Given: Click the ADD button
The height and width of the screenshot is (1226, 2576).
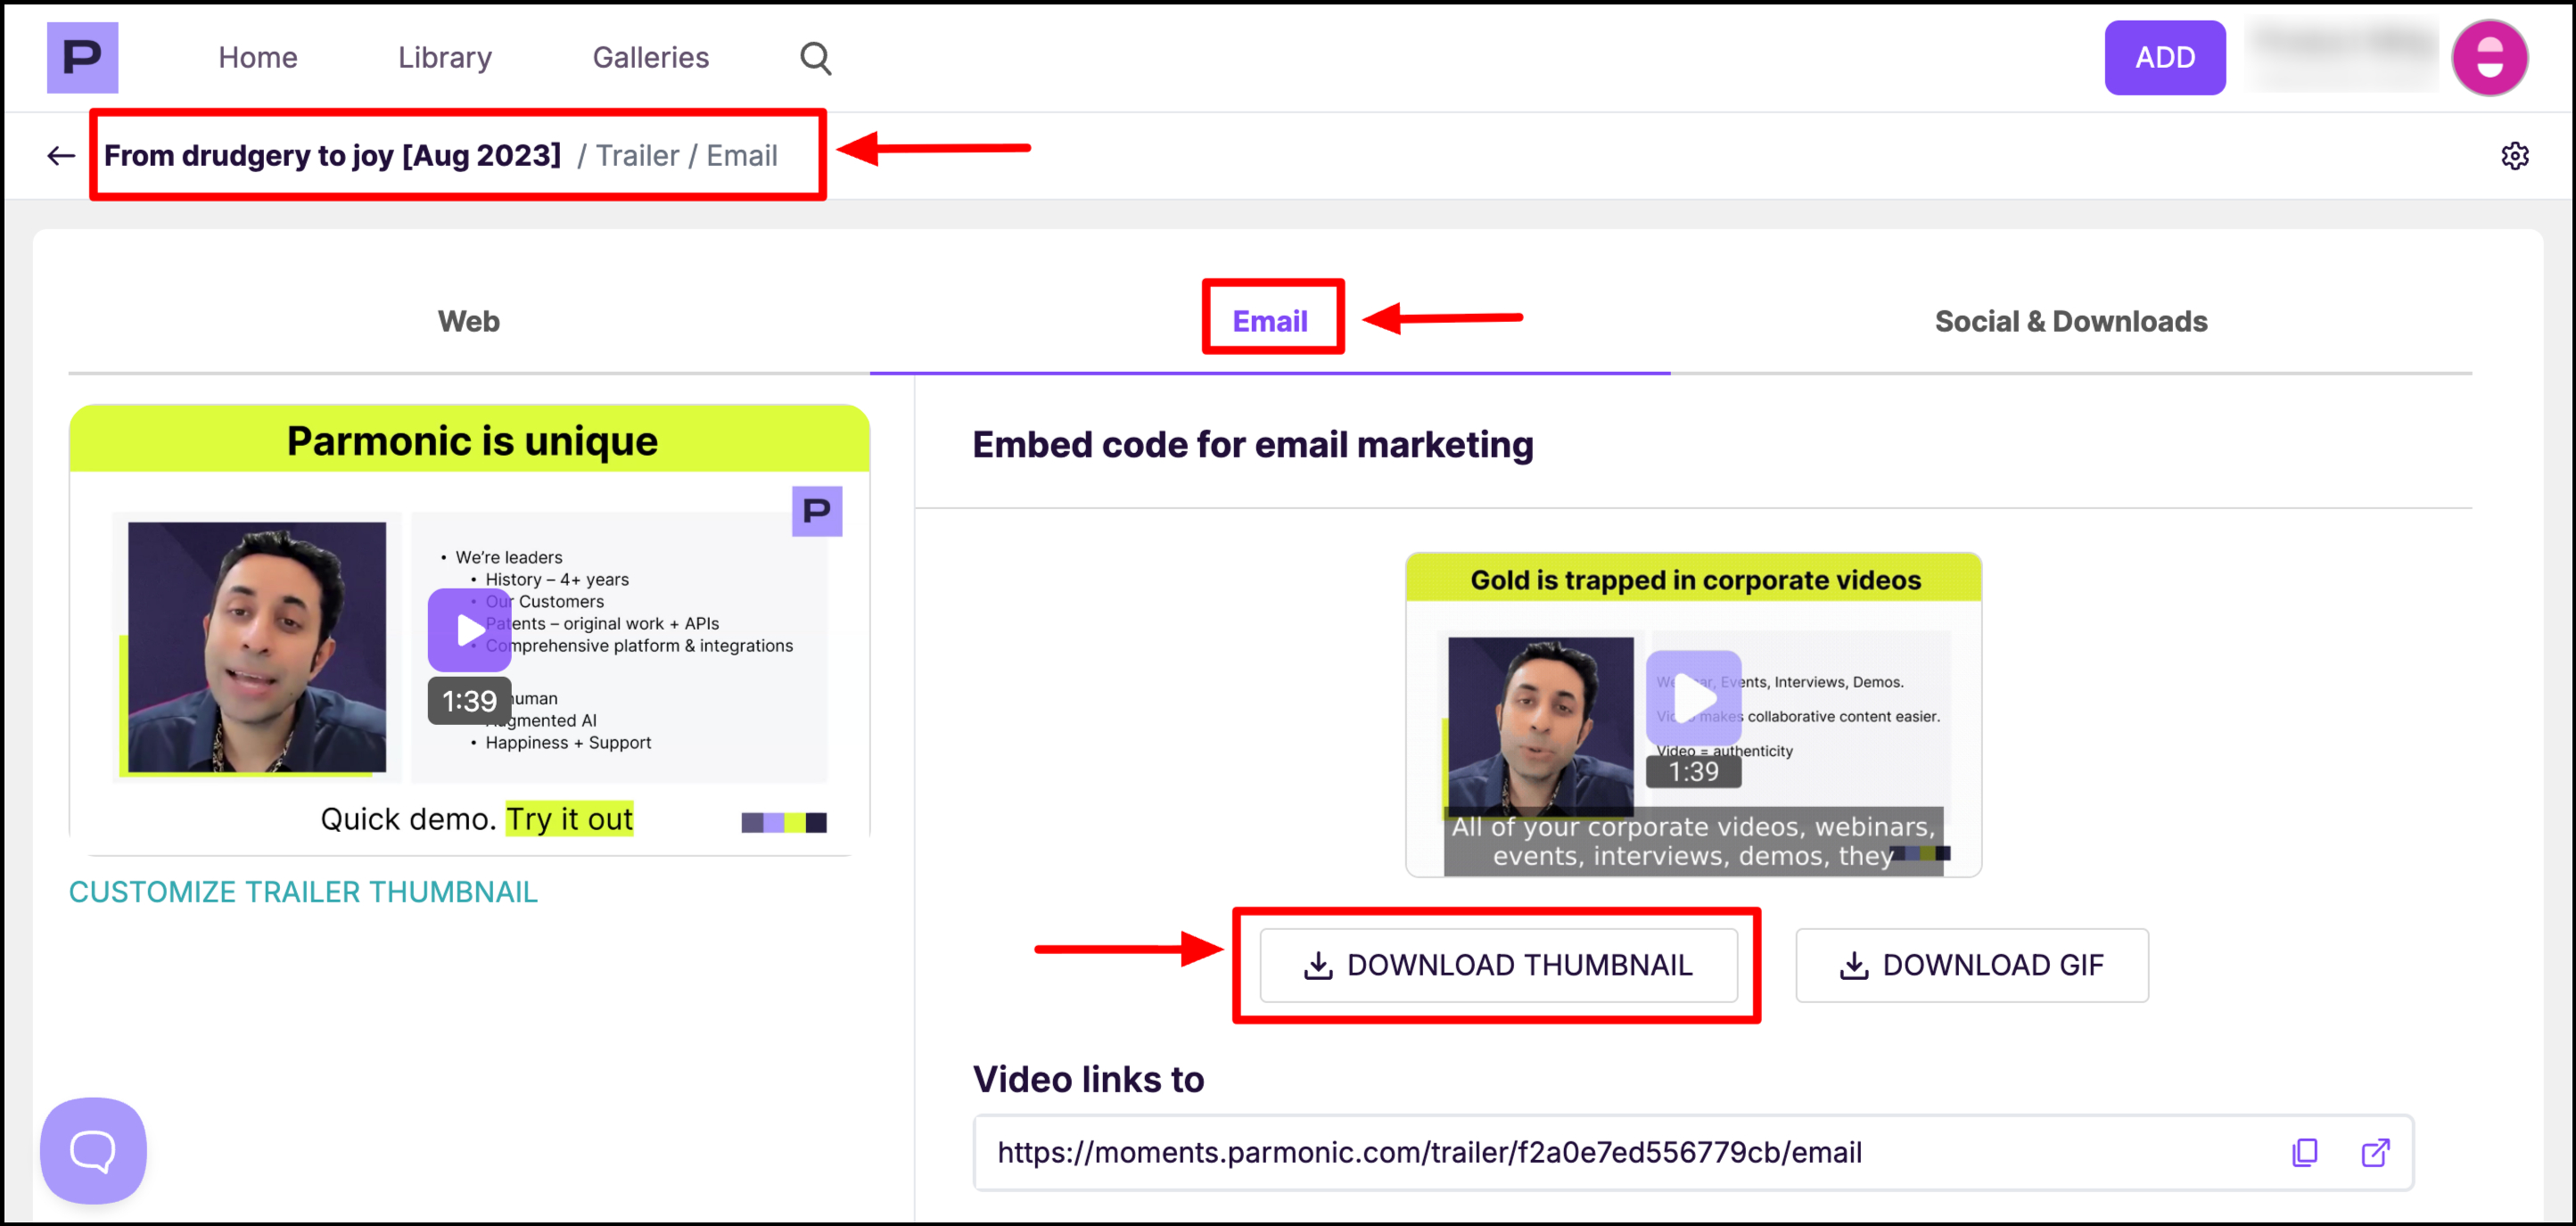Looking at the screenshot, I should (x=2164, y=57).
